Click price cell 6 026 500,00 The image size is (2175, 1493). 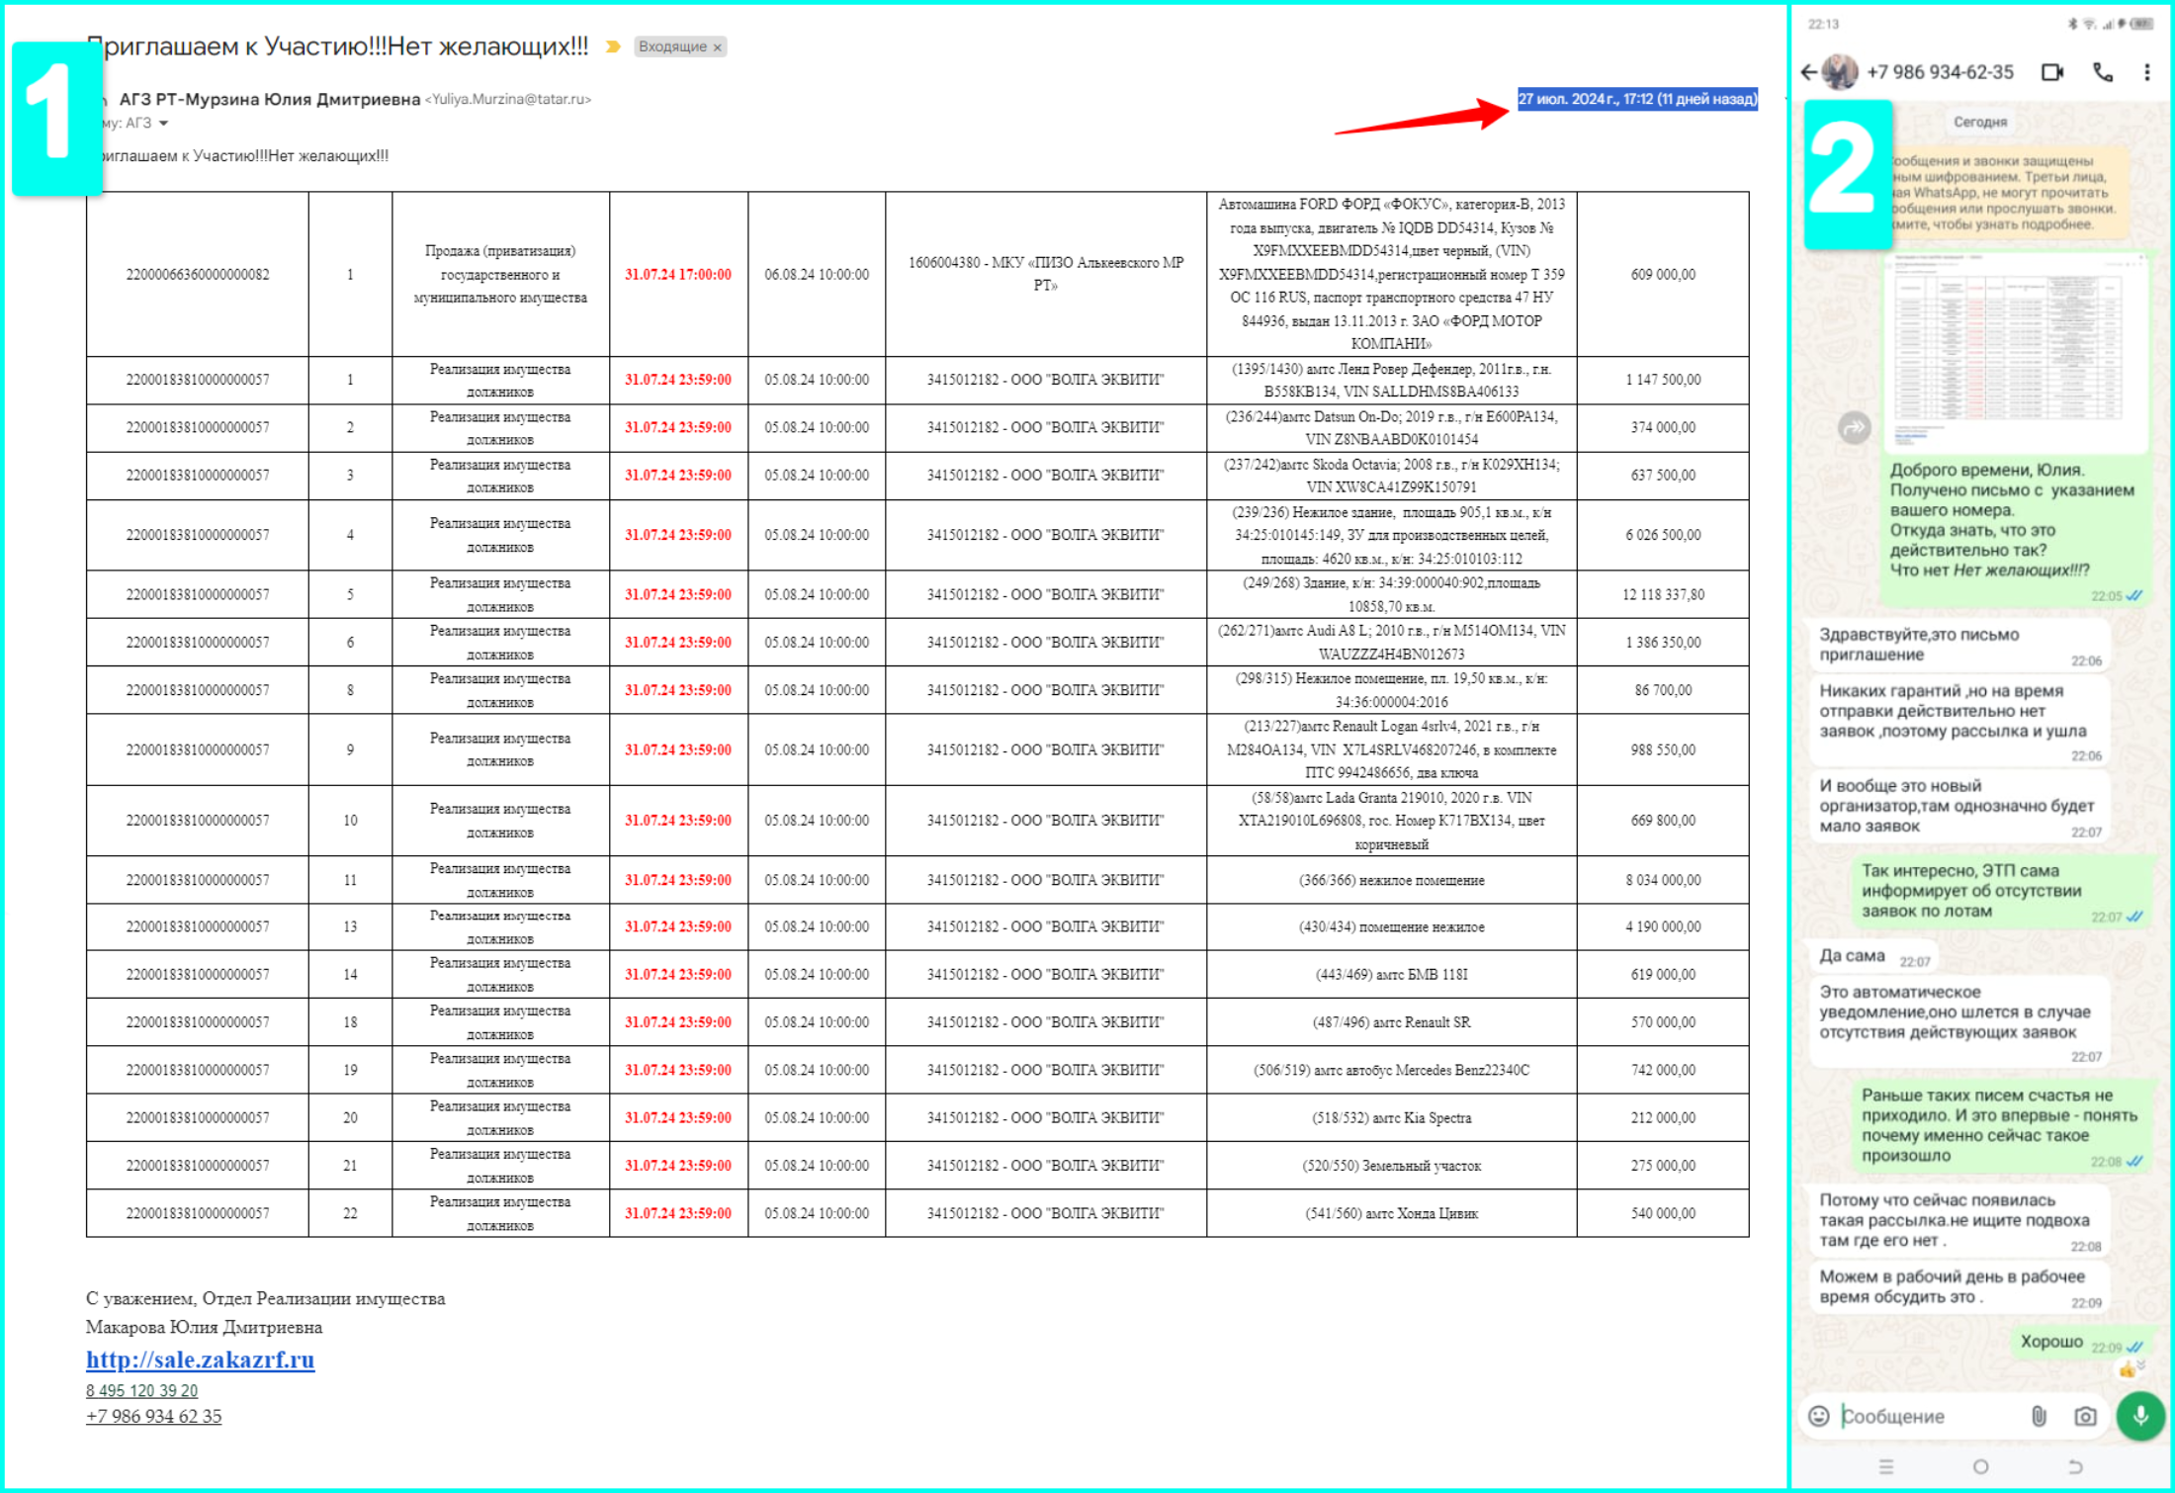[1663, 535]
